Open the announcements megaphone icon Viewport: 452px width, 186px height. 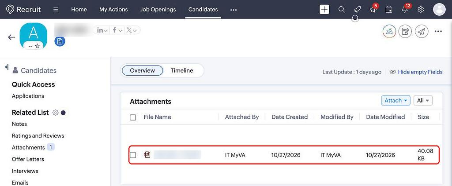(373, 10)
